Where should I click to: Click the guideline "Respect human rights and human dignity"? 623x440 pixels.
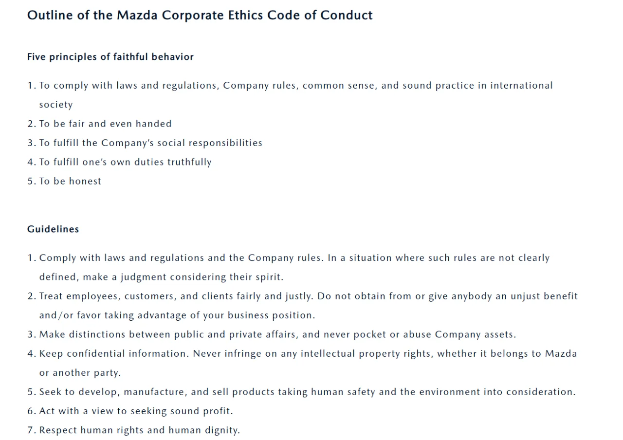[x=139, y=430]
